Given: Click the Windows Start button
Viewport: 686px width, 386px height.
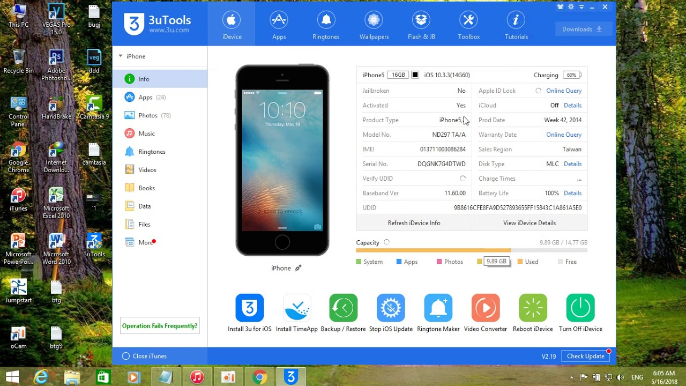Looking at the screenshot, I should click(13, 377).
